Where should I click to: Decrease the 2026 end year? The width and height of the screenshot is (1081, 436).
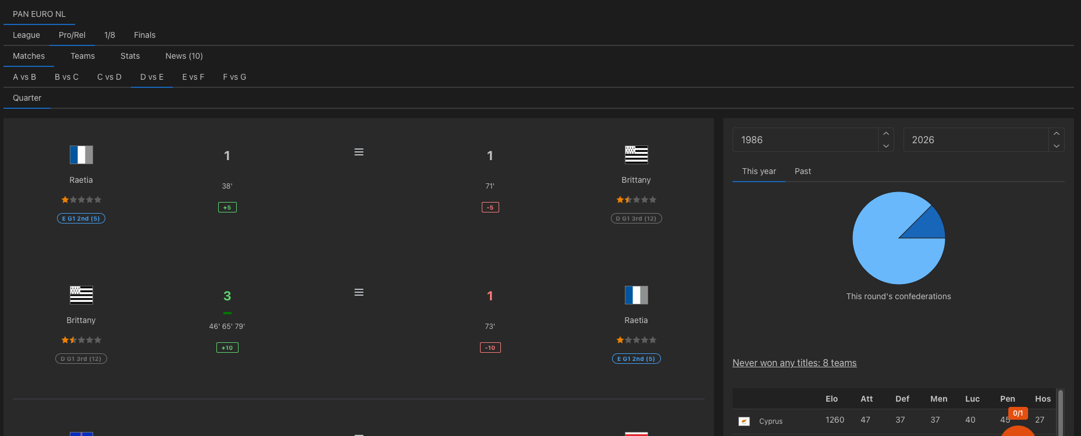click(1057, 146)
